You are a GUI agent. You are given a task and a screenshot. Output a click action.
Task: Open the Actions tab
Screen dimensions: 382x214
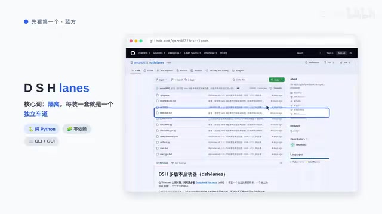point(182,71)
